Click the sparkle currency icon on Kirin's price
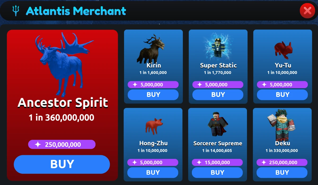Screen dimensions: 318x185 pyautogui.click(x=135, y=85)
